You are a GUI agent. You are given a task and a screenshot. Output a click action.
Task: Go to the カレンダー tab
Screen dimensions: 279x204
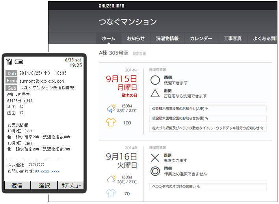click(201, 39)
